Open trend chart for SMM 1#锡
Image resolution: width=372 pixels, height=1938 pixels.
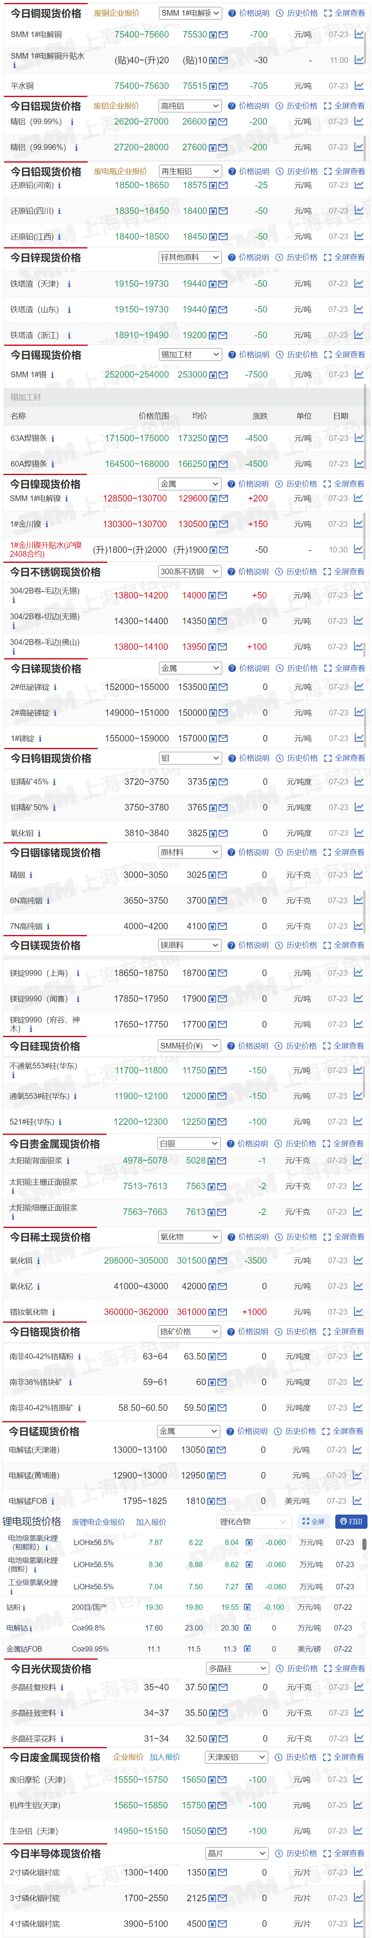tap(359, 374)
